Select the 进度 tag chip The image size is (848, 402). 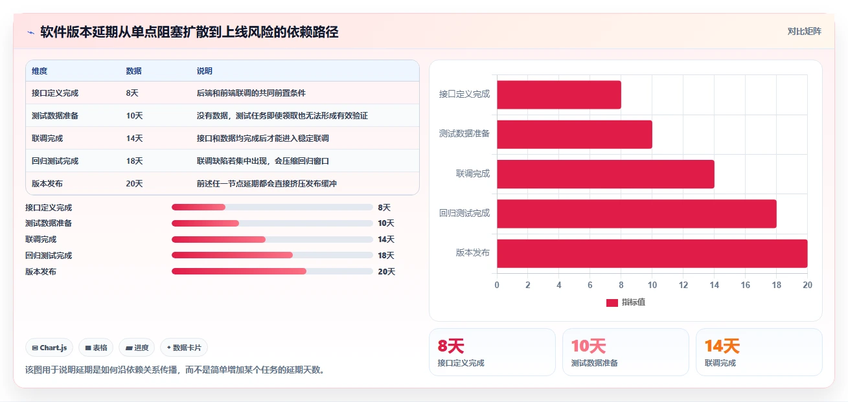[137, 348]
